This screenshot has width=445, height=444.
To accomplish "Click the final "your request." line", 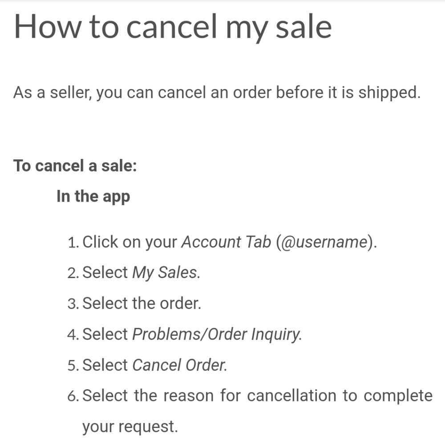I will 129,427.
